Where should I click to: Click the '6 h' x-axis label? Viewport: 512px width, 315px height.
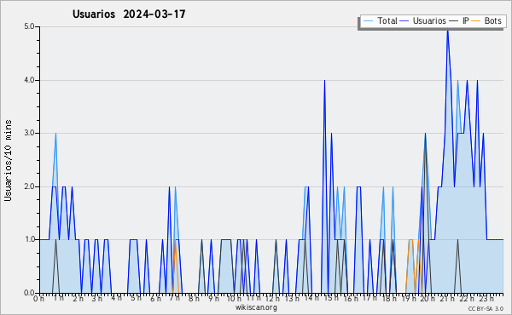pyautogui.click(x=155, y=299)
